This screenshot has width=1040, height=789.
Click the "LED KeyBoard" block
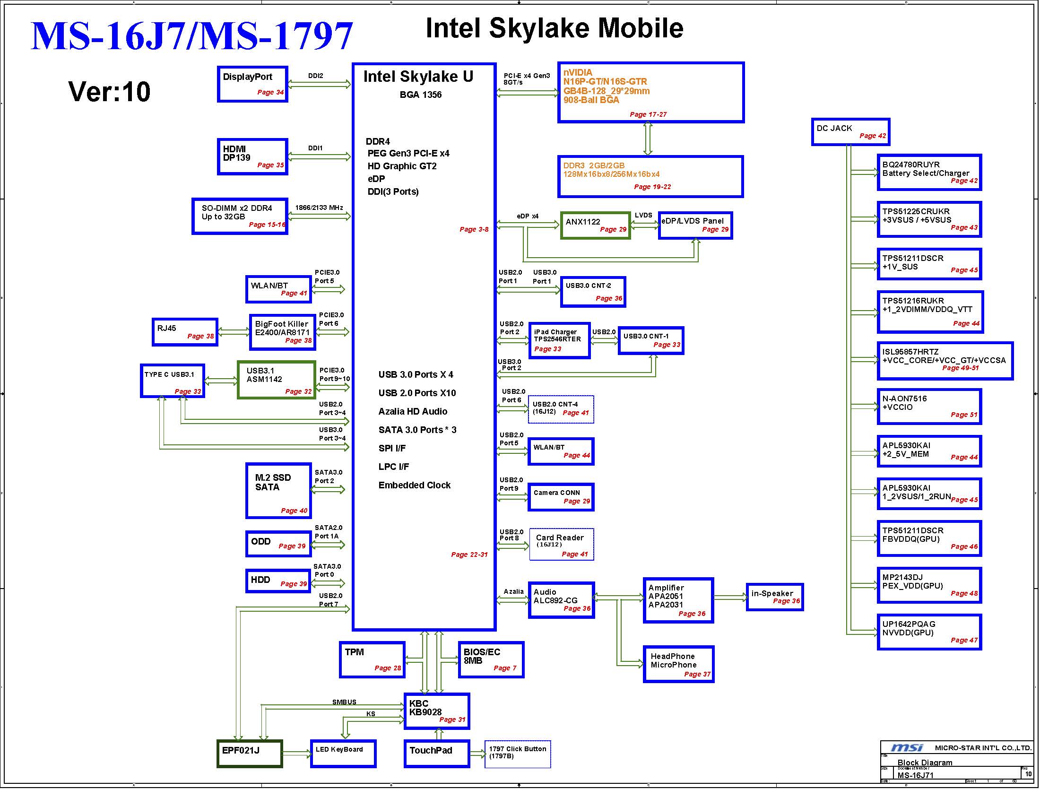pyautogui.click(x=343, y=754)
